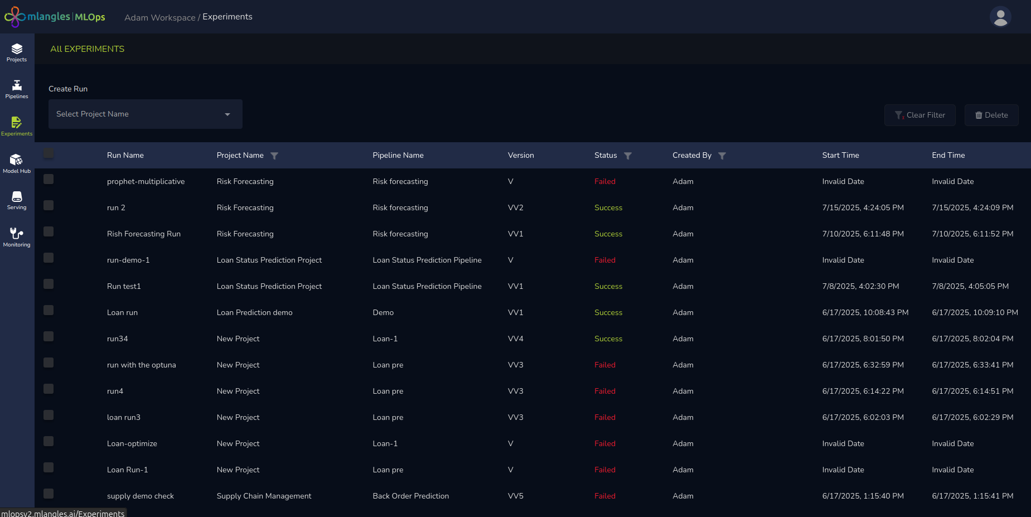Click the user profile avatar
The height and width of the screenshot is (517, 1031).
(x=1000, y=17)
